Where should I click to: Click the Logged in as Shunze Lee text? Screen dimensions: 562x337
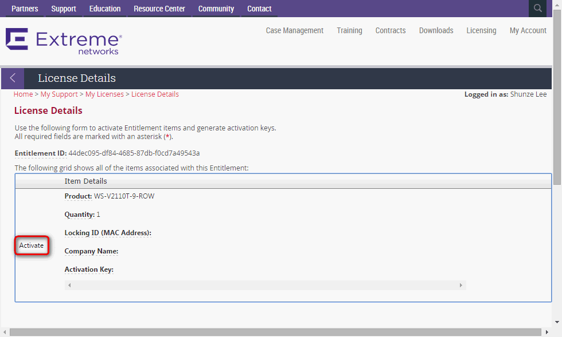pyautogui.click(x=505, y=94)
